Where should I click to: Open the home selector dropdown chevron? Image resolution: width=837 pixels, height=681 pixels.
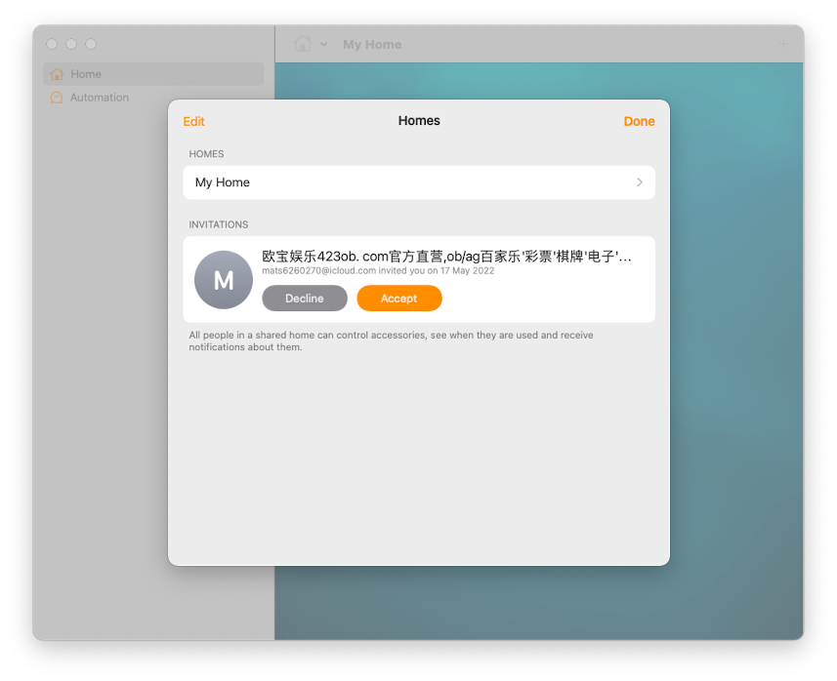coord(323,44)
